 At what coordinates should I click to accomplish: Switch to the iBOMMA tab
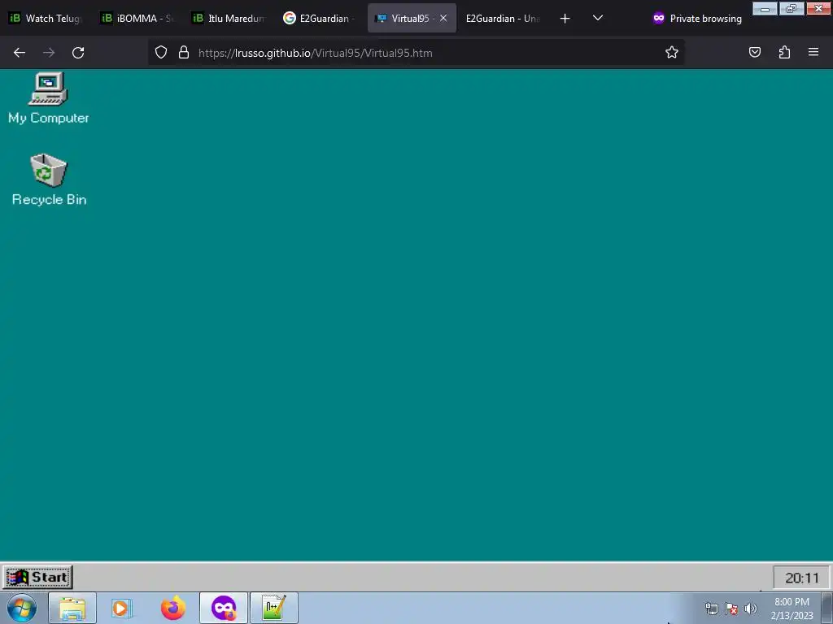click(137, 18)
